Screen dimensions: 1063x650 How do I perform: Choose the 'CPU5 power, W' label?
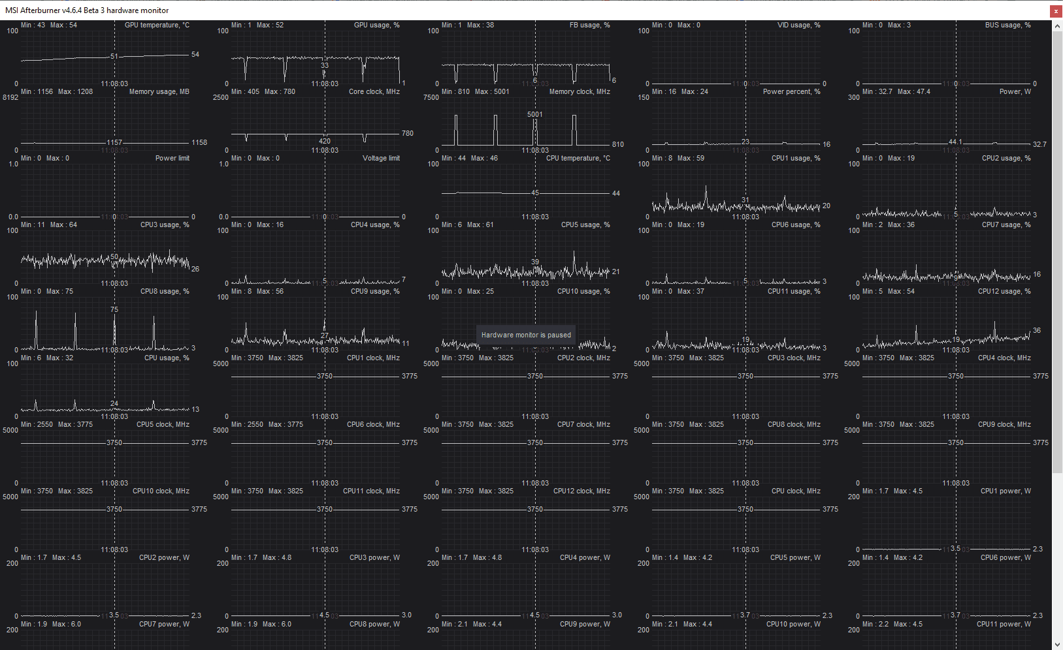point(795,557)
